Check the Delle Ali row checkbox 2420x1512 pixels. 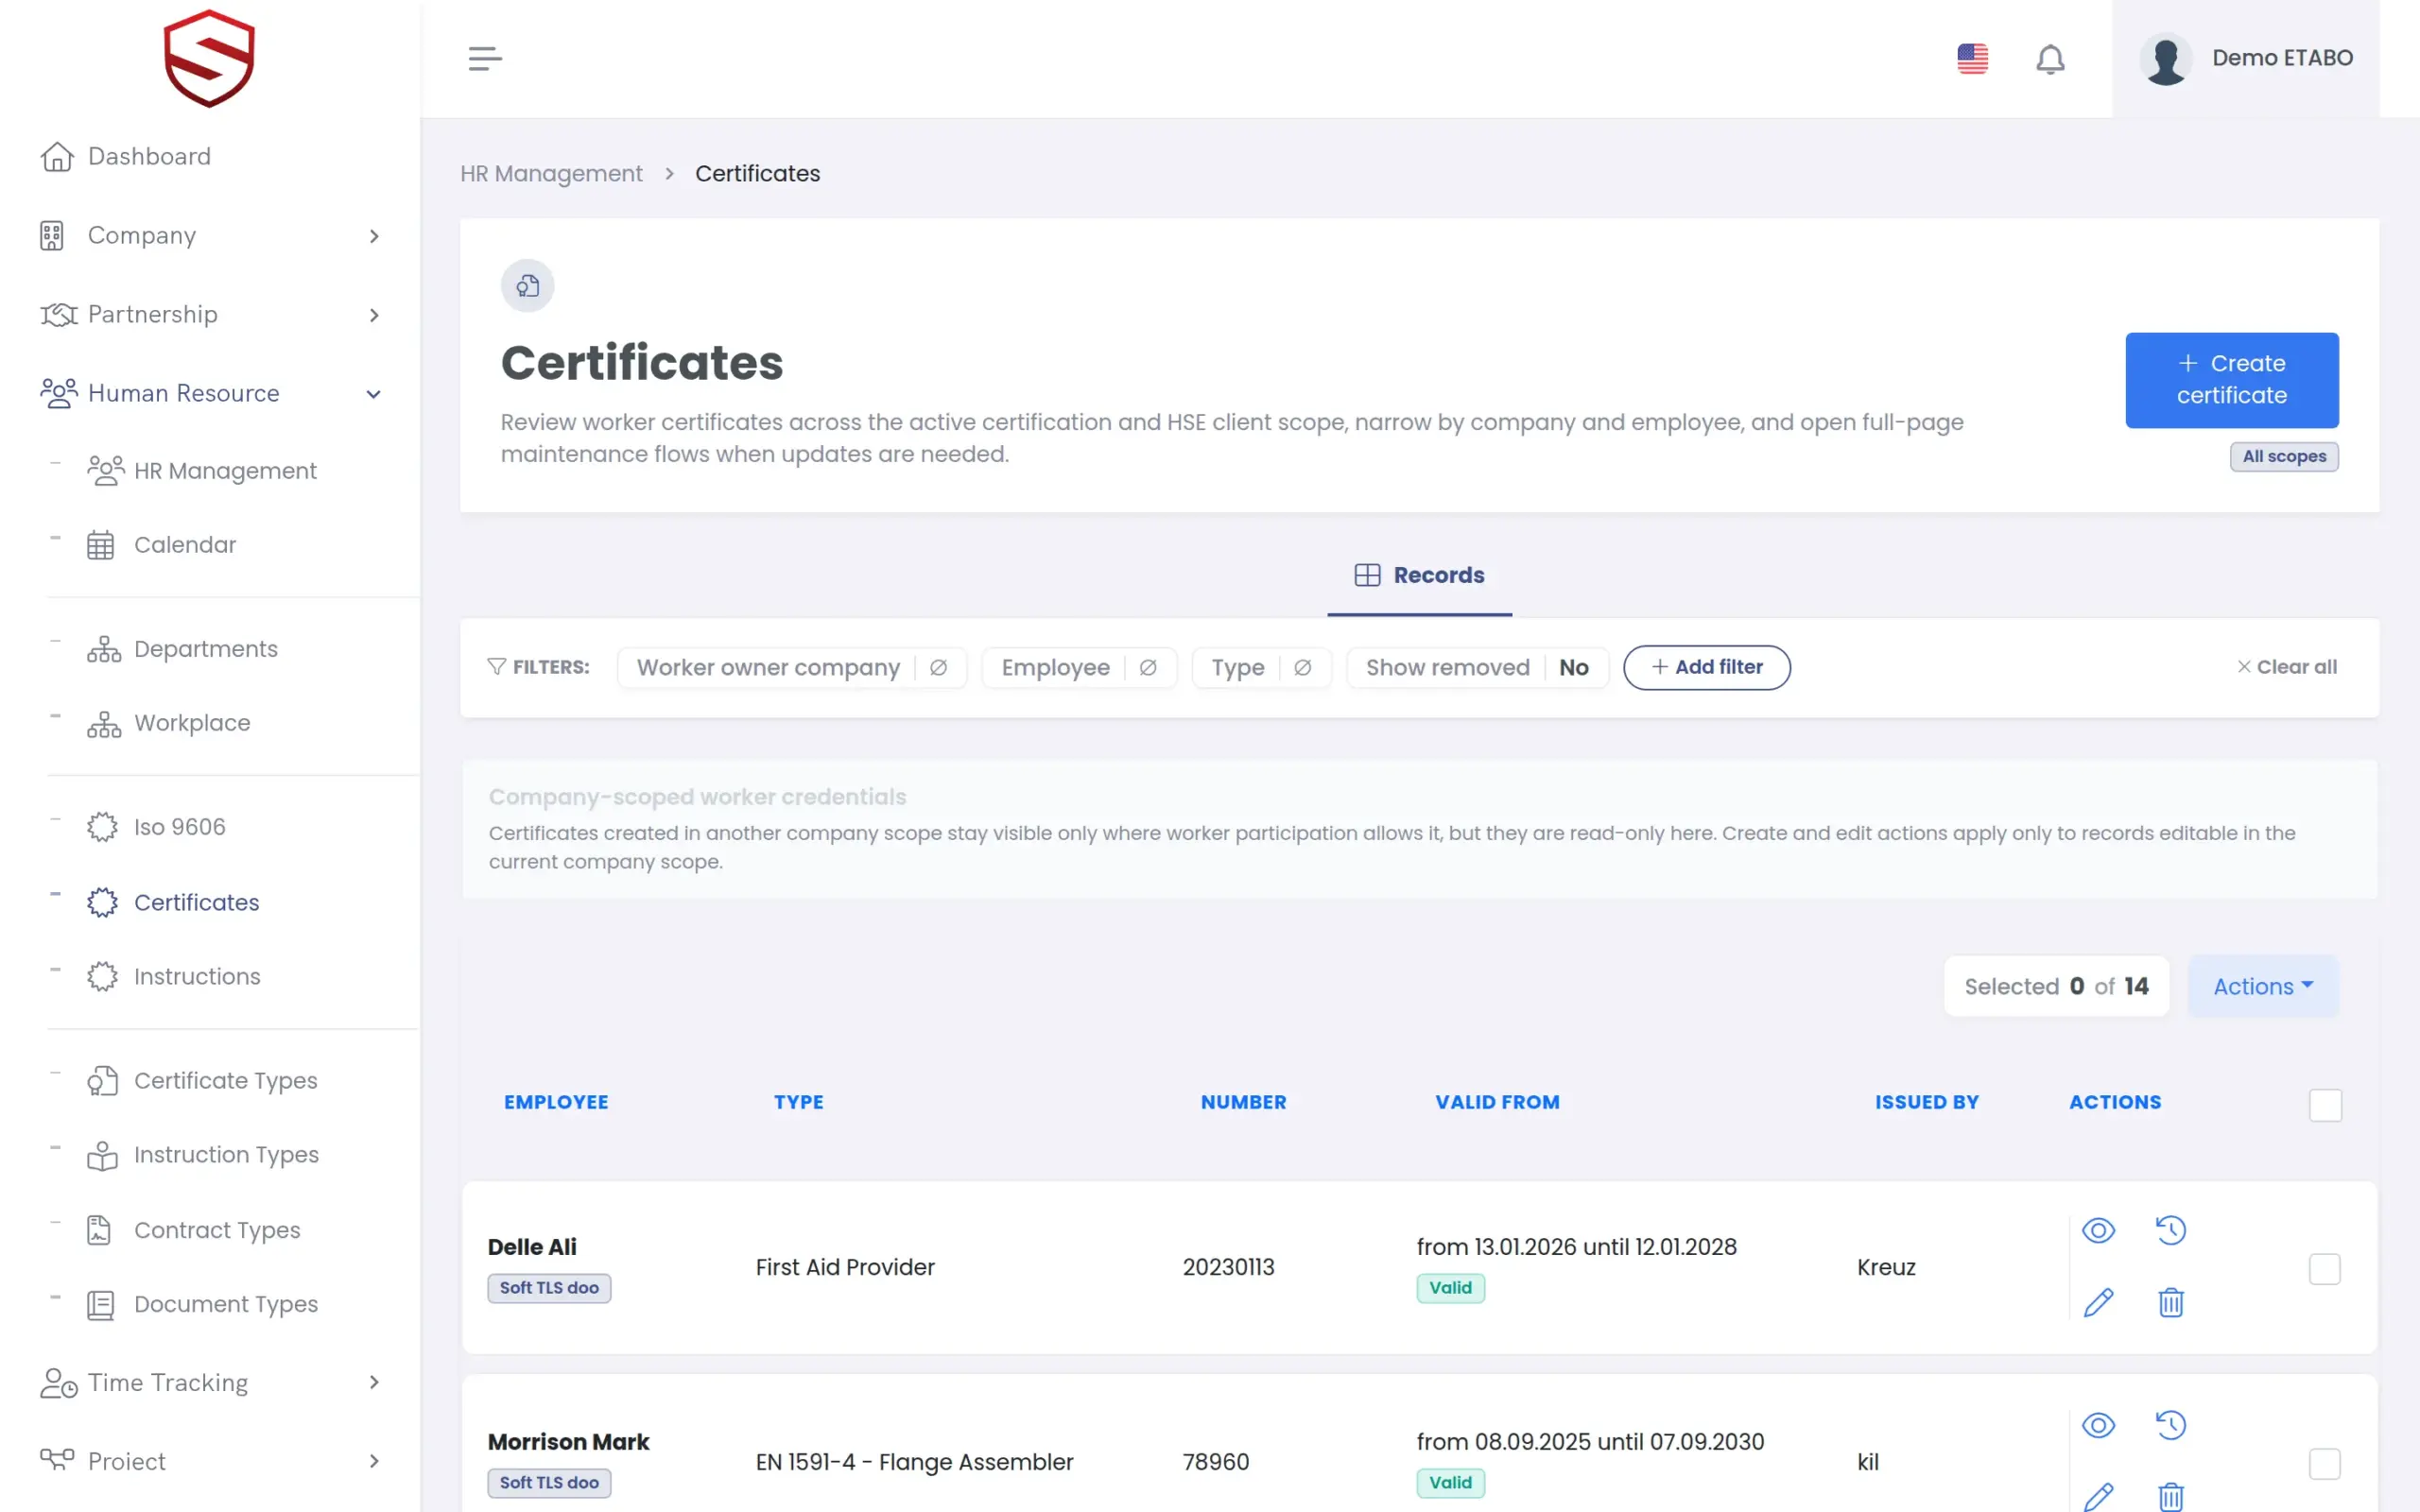pos(2324,1269)
